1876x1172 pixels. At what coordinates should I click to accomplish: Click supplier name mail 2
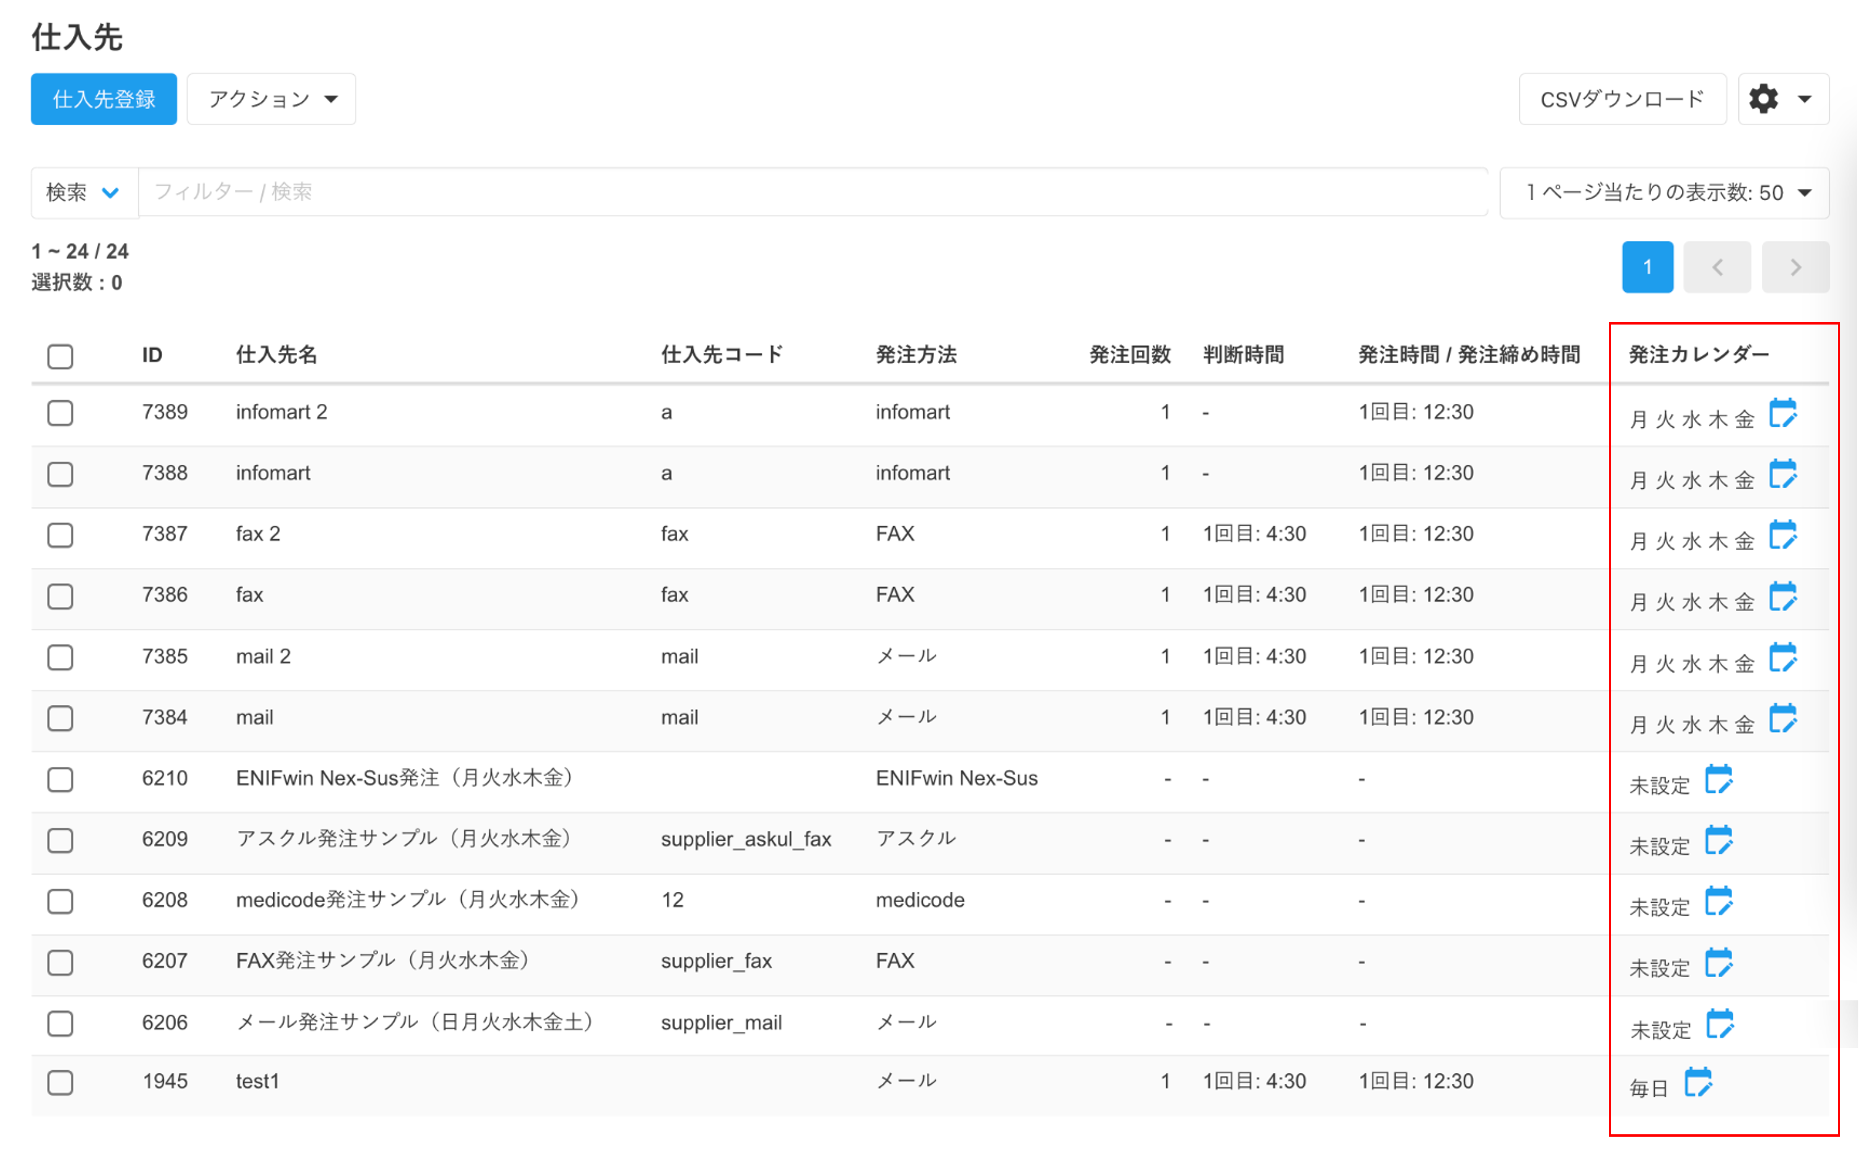point(264,657)
